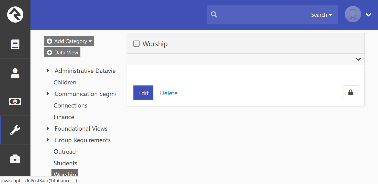This screenshot has width=378, height=184.
Task: Open the Rock RMS home logo
Action: point(15,15)
